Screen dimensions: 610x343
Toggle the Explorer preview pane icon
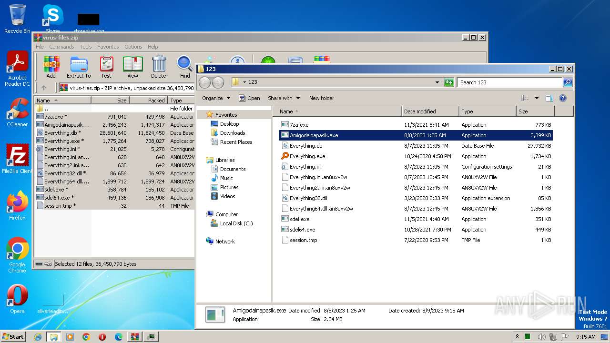549,98
